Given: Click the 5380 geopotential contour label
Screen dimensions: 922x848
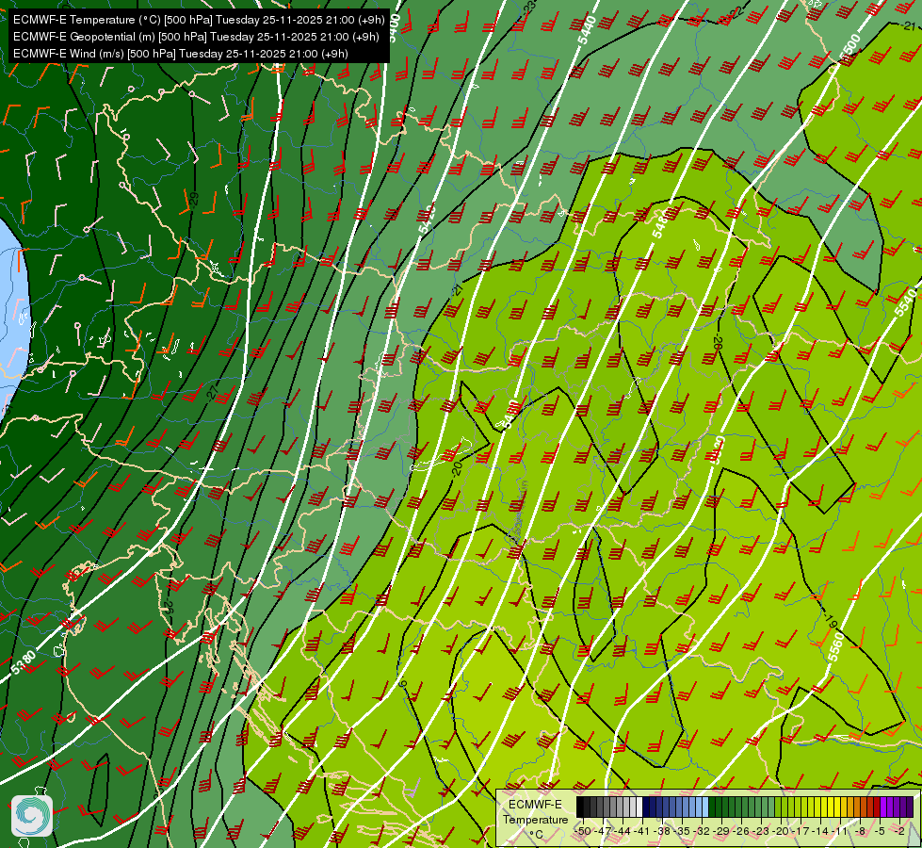Looking at the screenshot, I should (x=24, y=662).
